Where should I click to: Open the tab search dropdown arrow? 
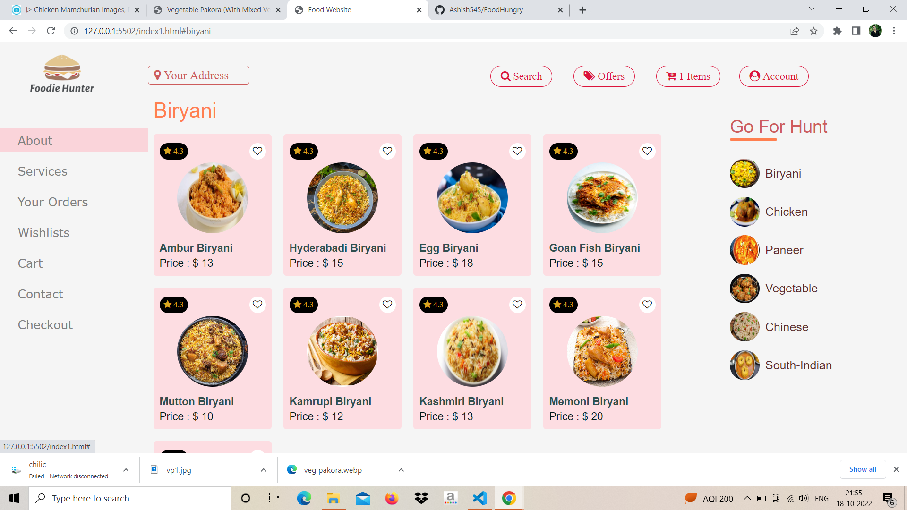812,9
